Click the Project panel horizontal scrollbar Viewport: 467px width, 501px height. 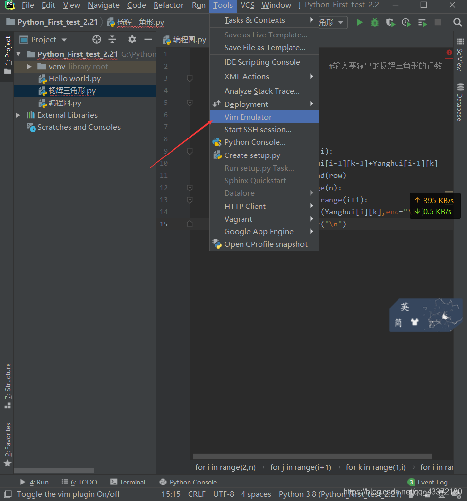pos(54,471)
